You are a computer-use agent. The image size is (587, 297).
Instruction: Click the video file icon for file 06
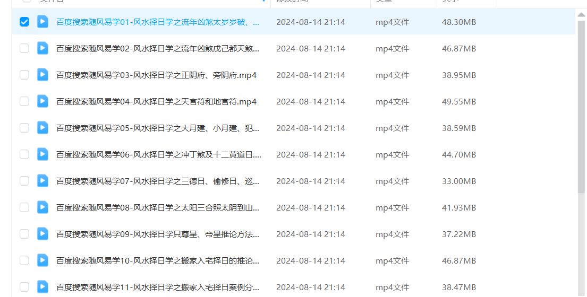pyautogui.click(x=42, y=154)
